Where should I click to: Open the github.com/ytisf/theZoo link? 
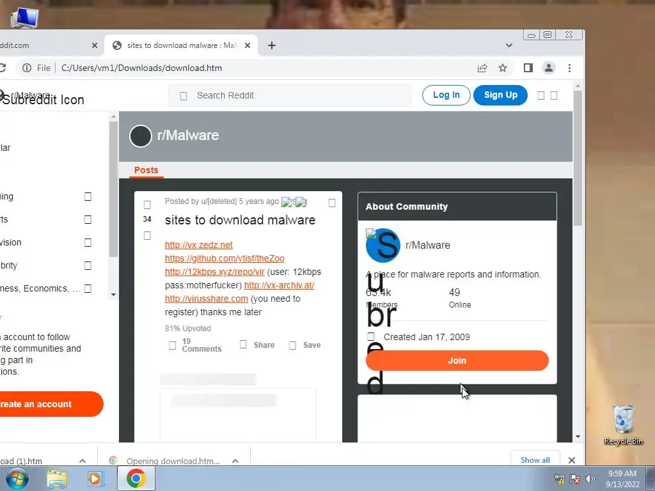coord(225,258)
